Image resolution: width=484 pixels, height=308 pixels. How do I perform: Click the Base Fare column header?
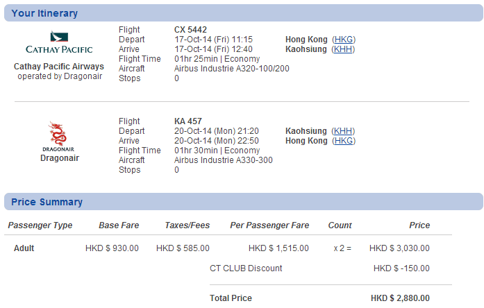click(118, 225)
